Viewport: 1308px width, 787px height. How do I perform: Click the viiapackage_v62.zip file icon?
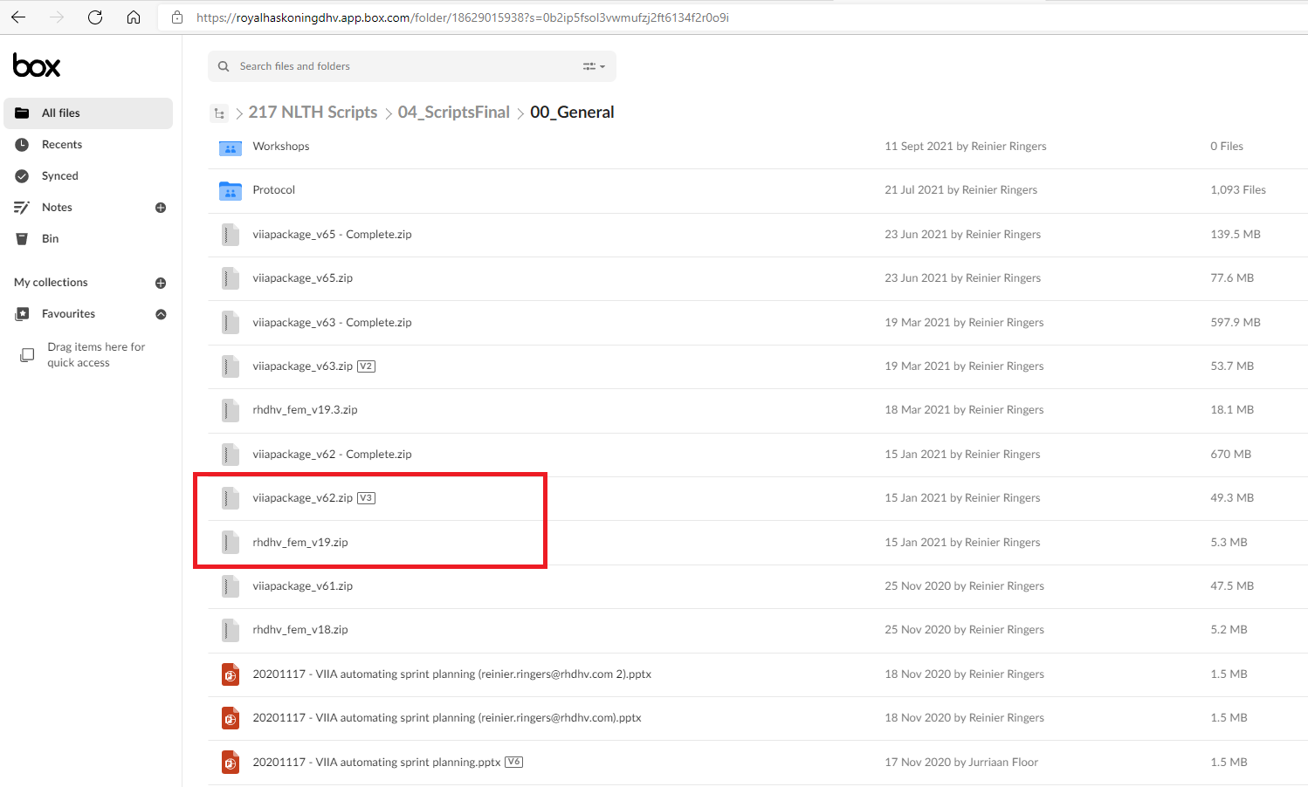231,498
